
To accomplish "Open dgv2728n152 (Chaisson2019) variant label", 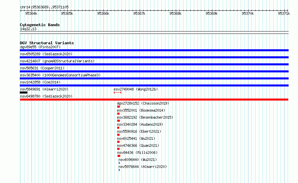I will point(143,103).
